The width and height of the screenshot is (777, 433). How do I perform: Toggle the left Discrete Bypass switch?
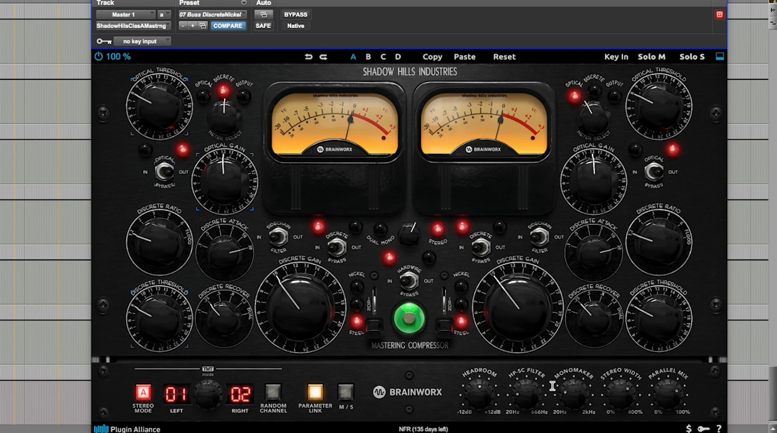click(x=337, y=248)
